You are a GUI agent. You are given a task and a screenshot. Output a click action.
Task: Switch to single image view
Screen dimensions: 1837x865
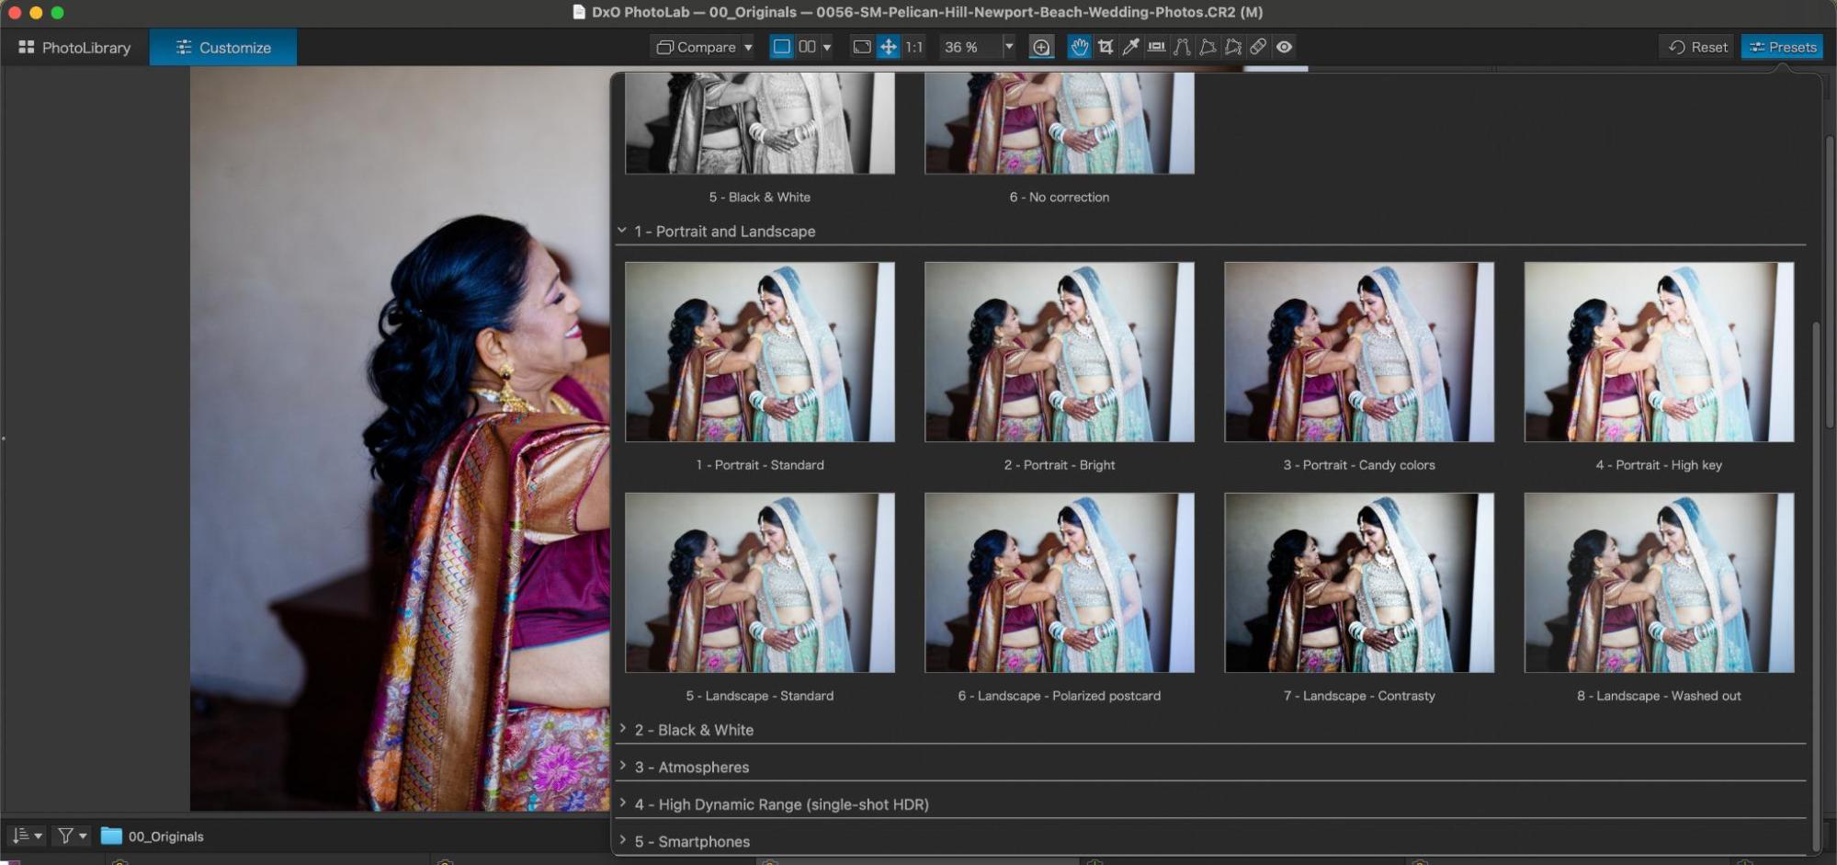pos(781,47)
